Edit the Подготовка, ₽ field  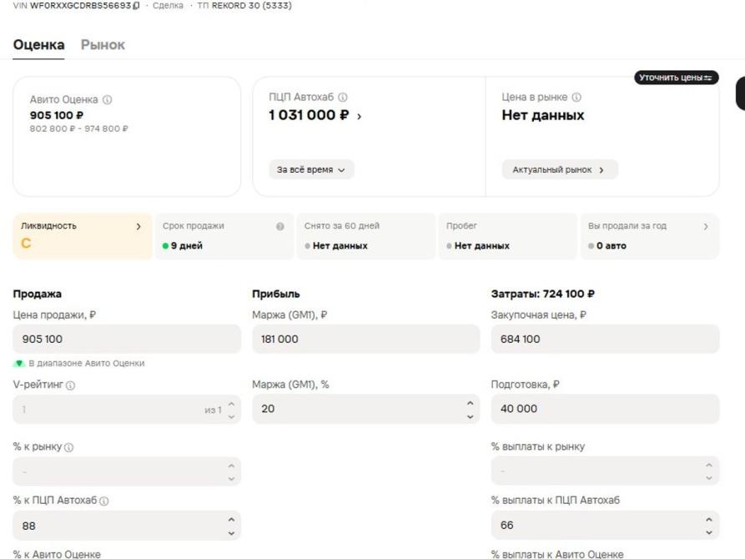click(x=606, y=409)
